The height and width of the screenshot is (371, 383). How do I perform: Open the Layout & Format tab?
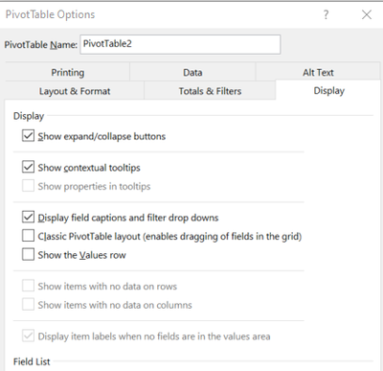click(x=75, y=91)
